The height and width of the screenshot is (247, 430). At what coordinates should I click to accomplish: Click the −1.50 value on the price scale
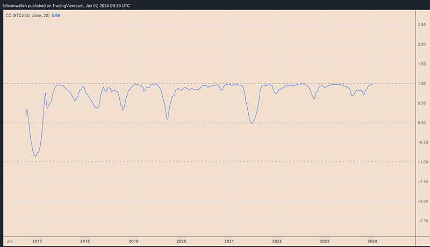click(x=422, y=181)
